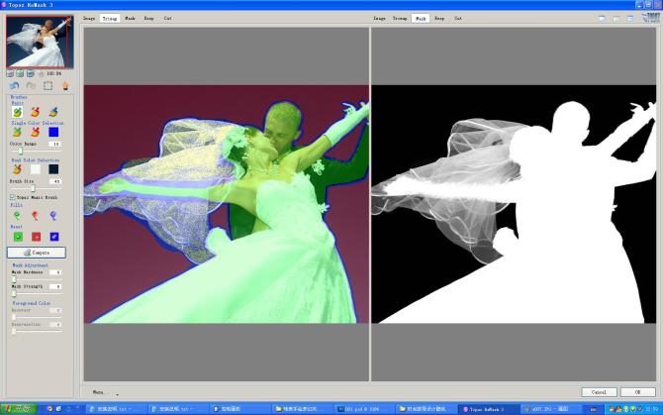The height and width of the screenshot is (415, 663).
Task: Select the marquee selection tool icon
Action: pos(47,86)
